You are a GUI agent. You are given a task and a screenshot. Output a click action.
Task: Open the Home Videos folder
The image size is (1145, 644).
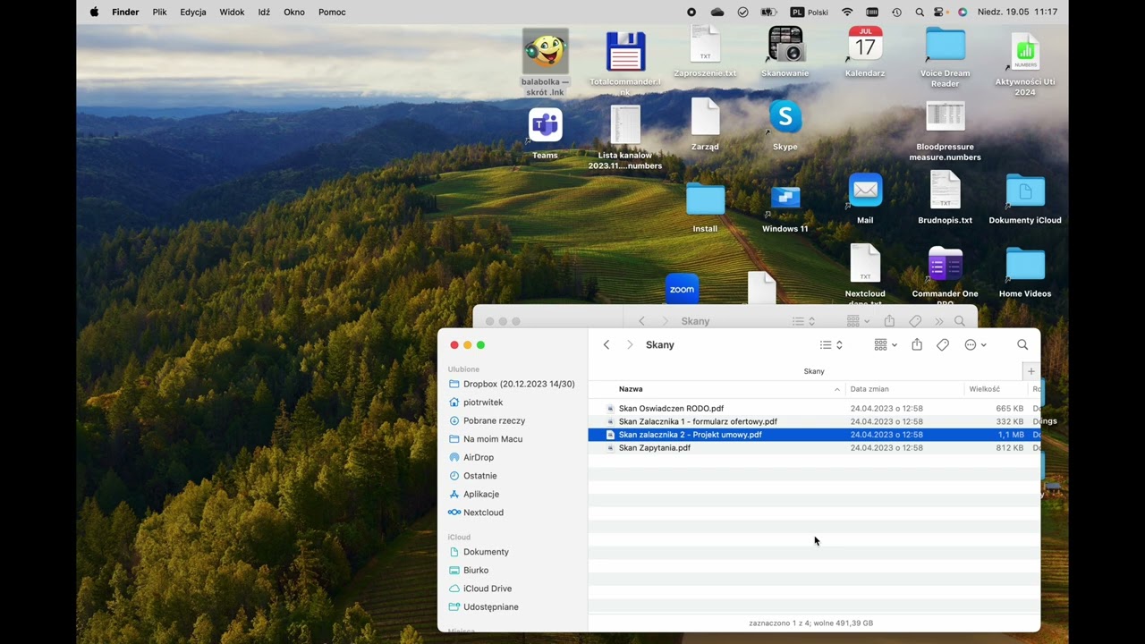[1025, 265]
